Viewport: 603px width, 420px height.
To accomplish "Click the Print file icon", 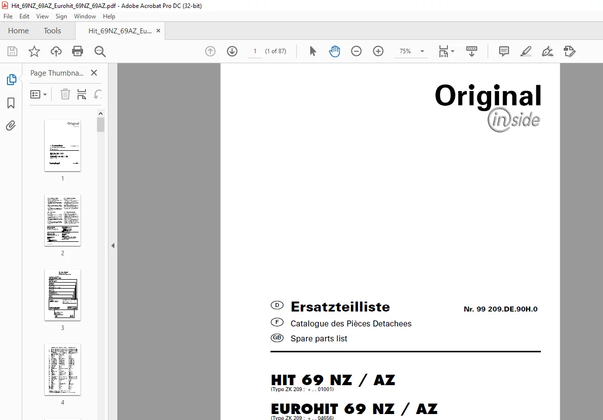I will click(78, 51).
